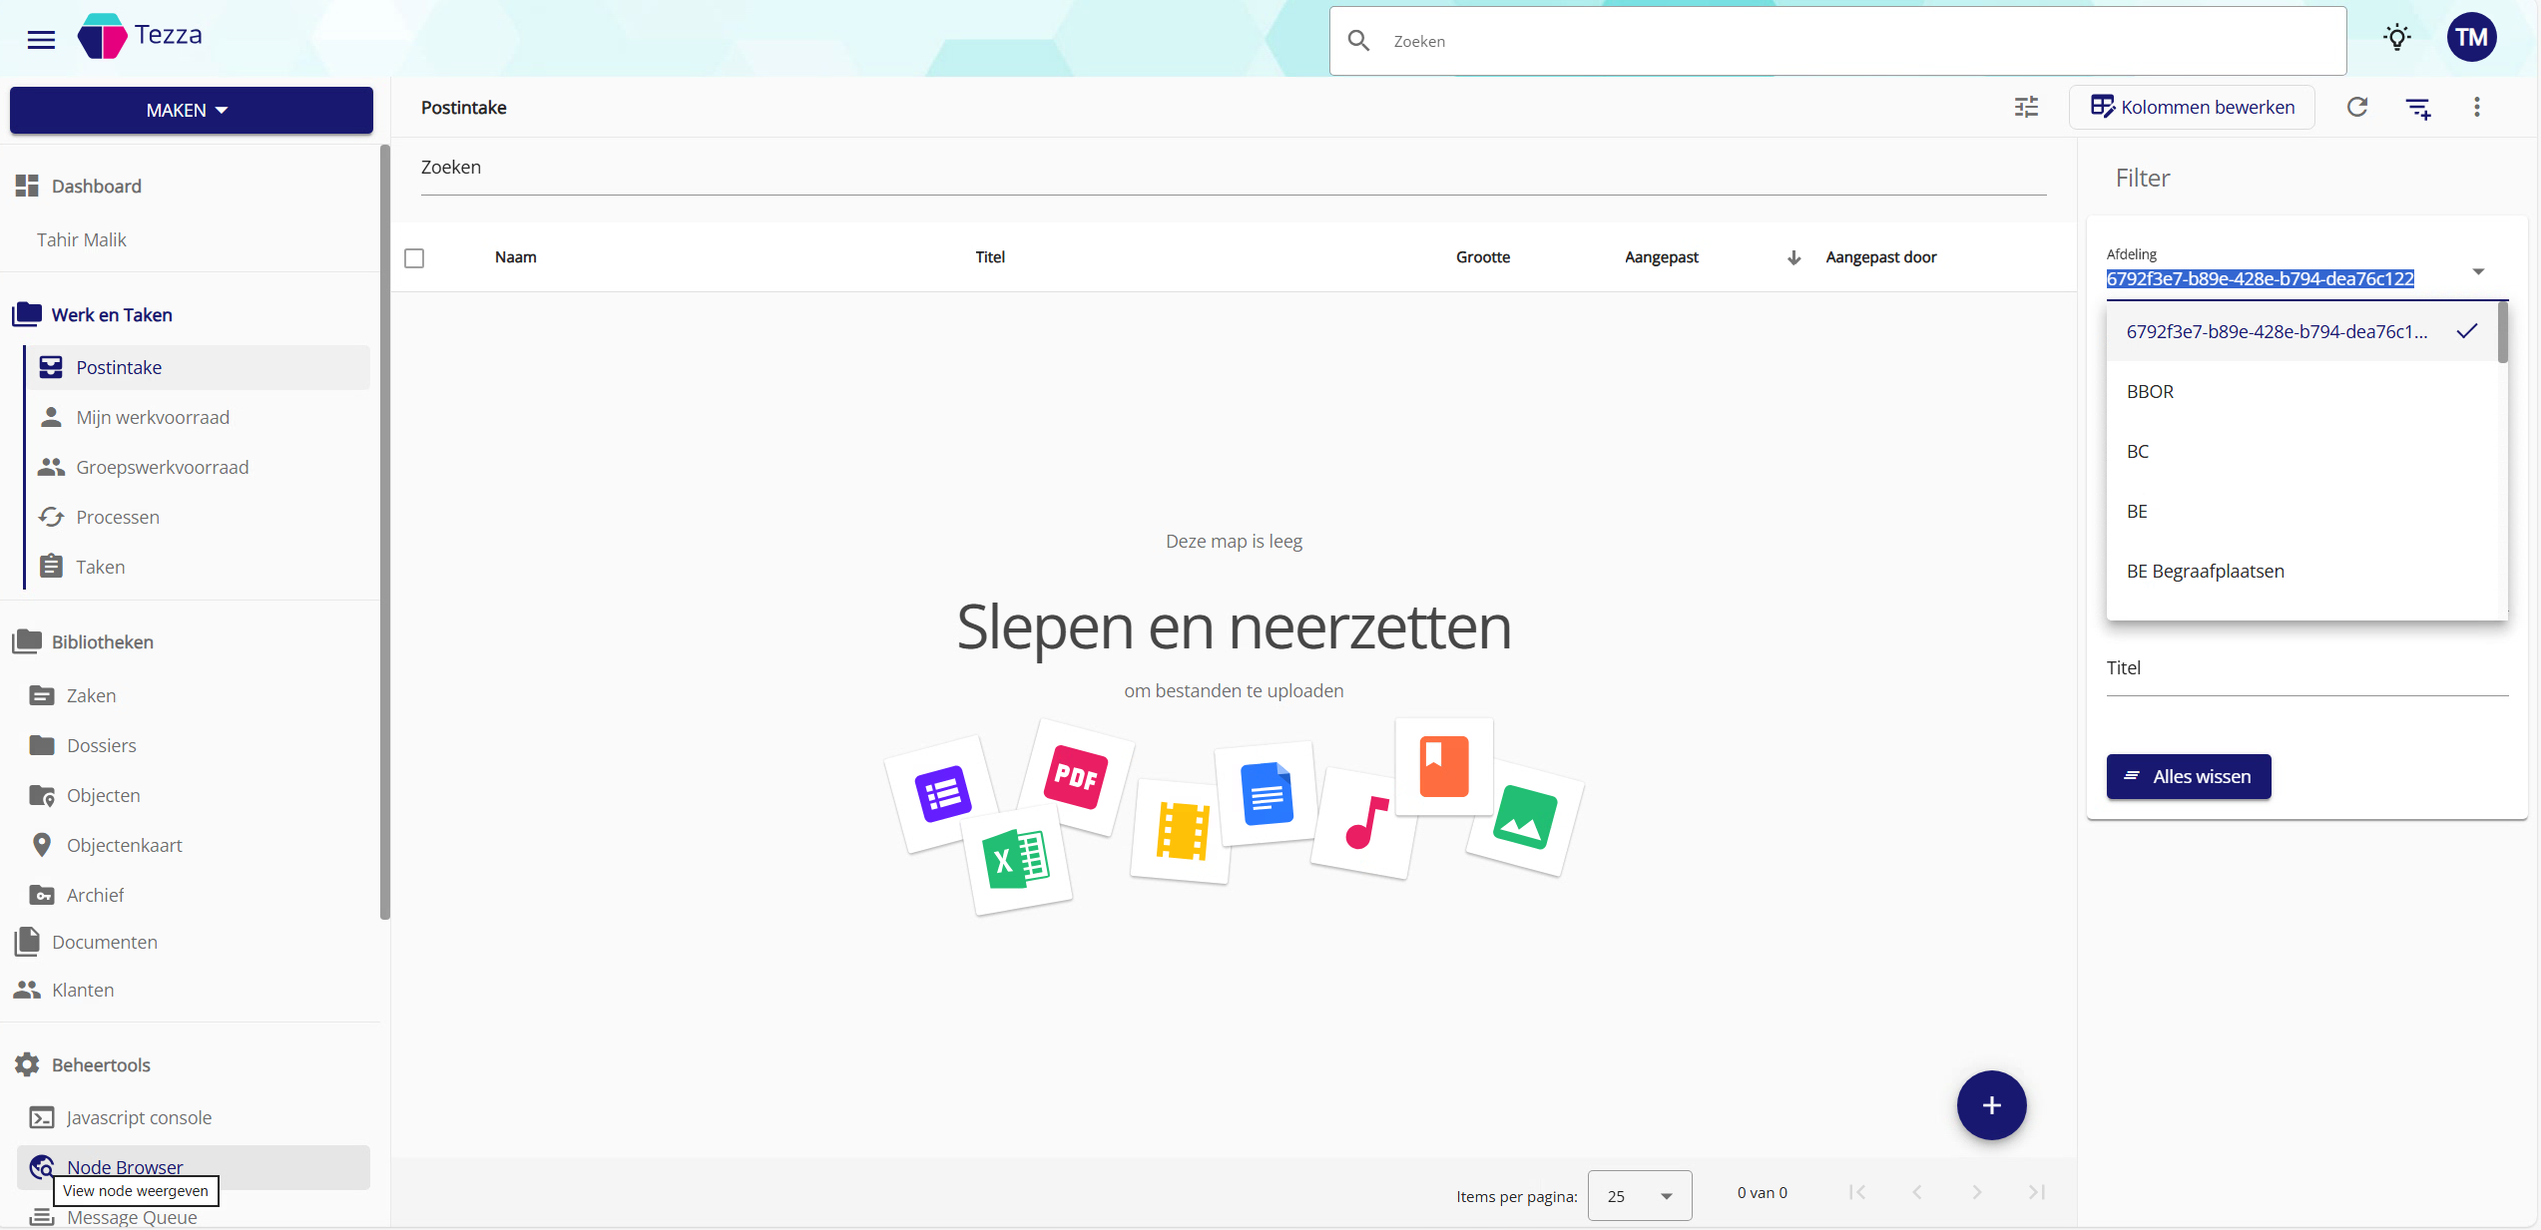Toggle the light/dark theme bulb icon
The width and height of the screenshot is (2541, 1230).
tap(2396, 38)
